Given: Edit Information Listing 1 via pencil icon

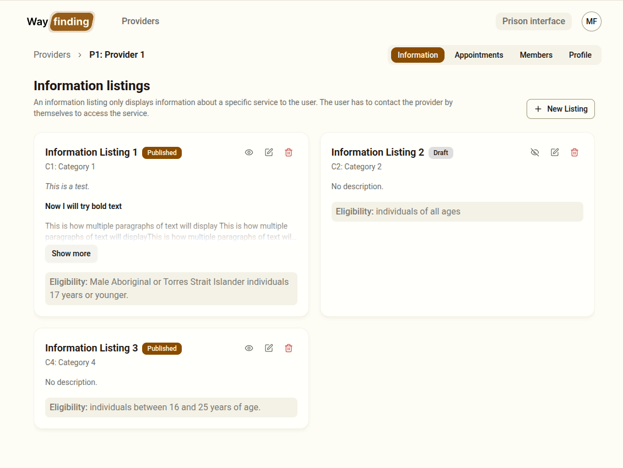Looking at the screenshot, I should (x=269, y=152).
